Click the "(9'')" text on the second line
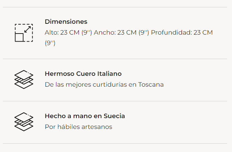Image resolution: width=232 pixels, height=152 pixels. coord(50,43)
